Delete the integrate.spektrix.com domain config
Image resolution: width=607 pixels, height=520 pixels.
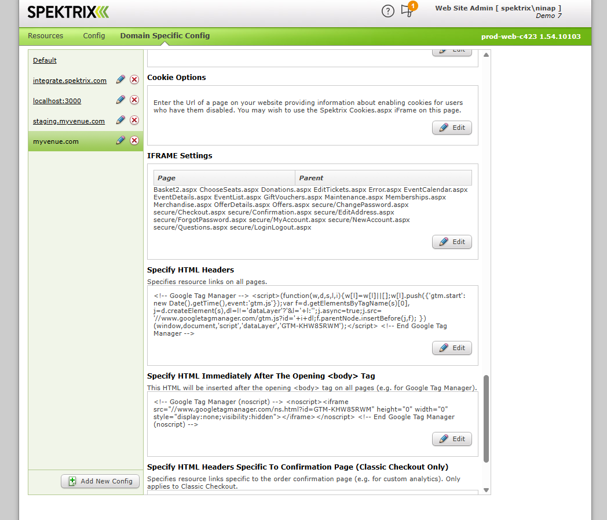[x=134, y=80]
